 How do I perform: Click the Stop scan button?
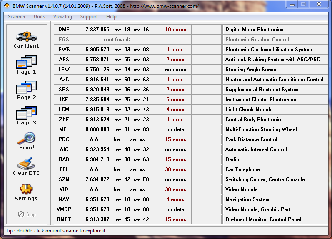27,214
